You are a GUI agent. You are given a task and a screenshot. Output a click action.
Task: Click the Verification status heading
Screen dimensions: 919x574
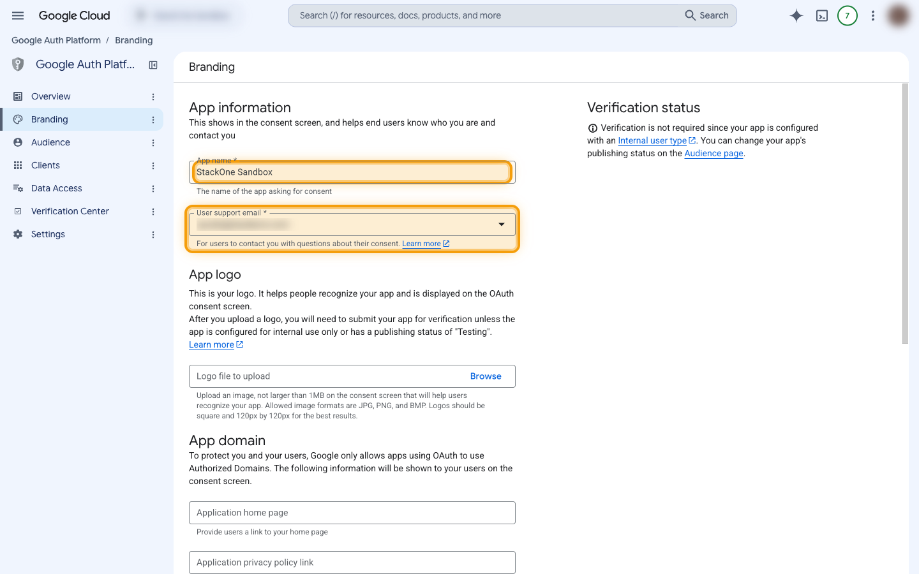click(x=643, y=108)
